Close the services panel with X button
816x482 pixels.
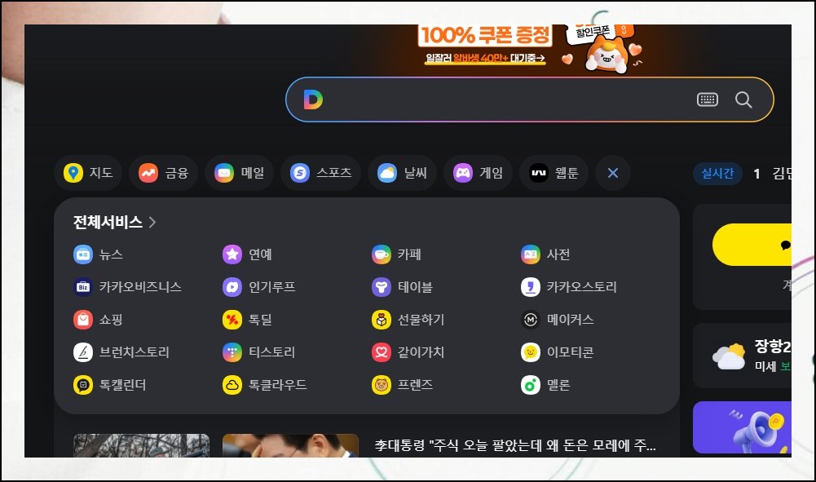point(613,173)
